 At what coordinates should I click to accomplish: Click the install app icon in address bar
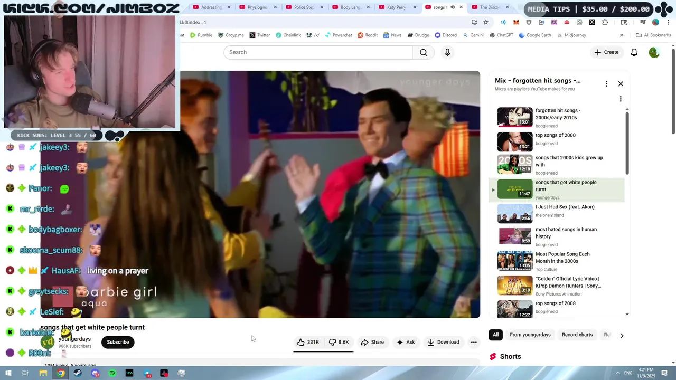(474, 22)
